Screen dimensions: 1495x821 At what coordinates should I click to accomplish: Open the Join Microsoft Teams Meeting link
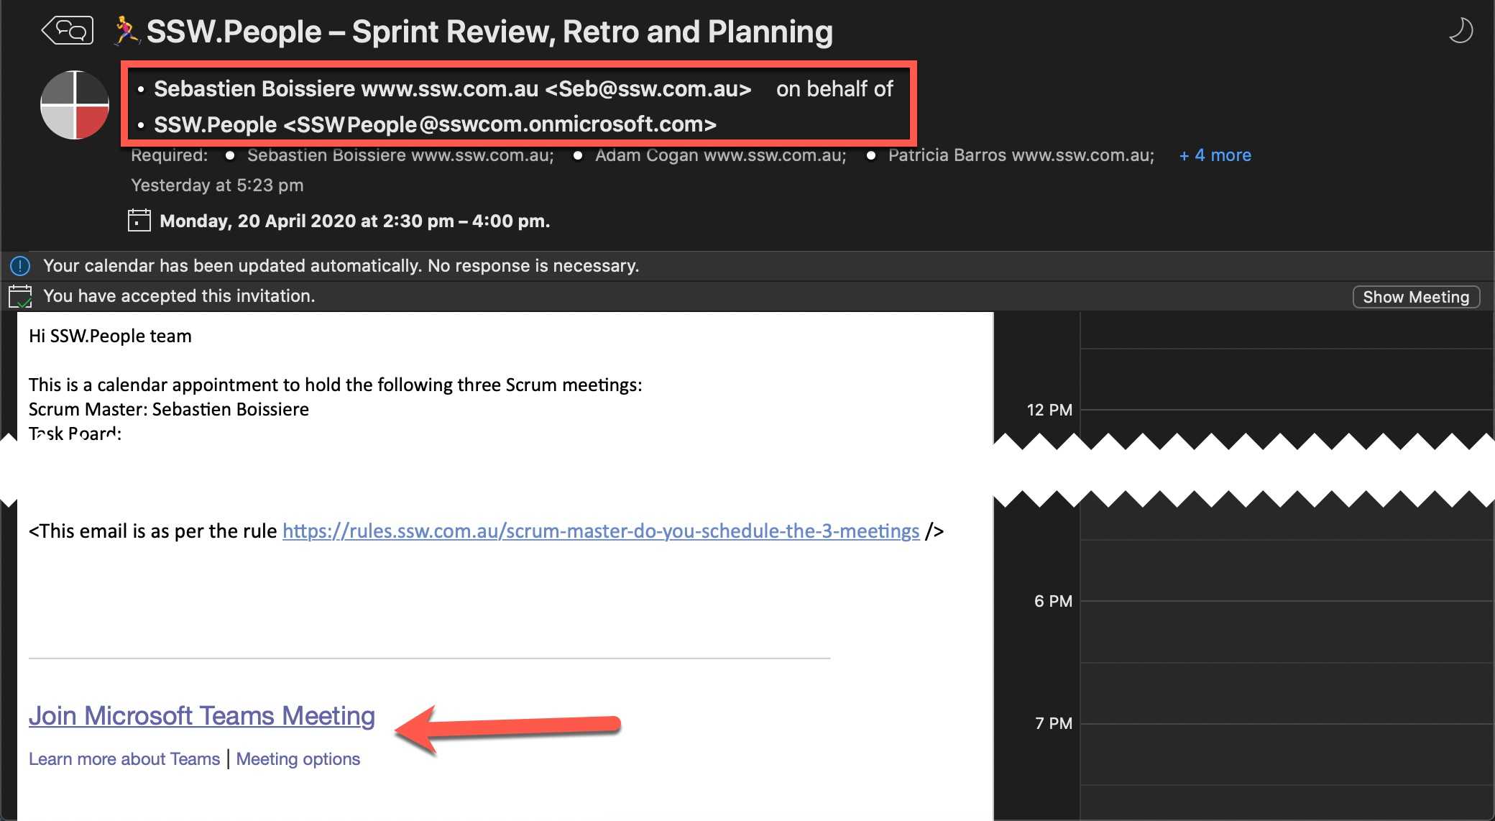[202, 716]
